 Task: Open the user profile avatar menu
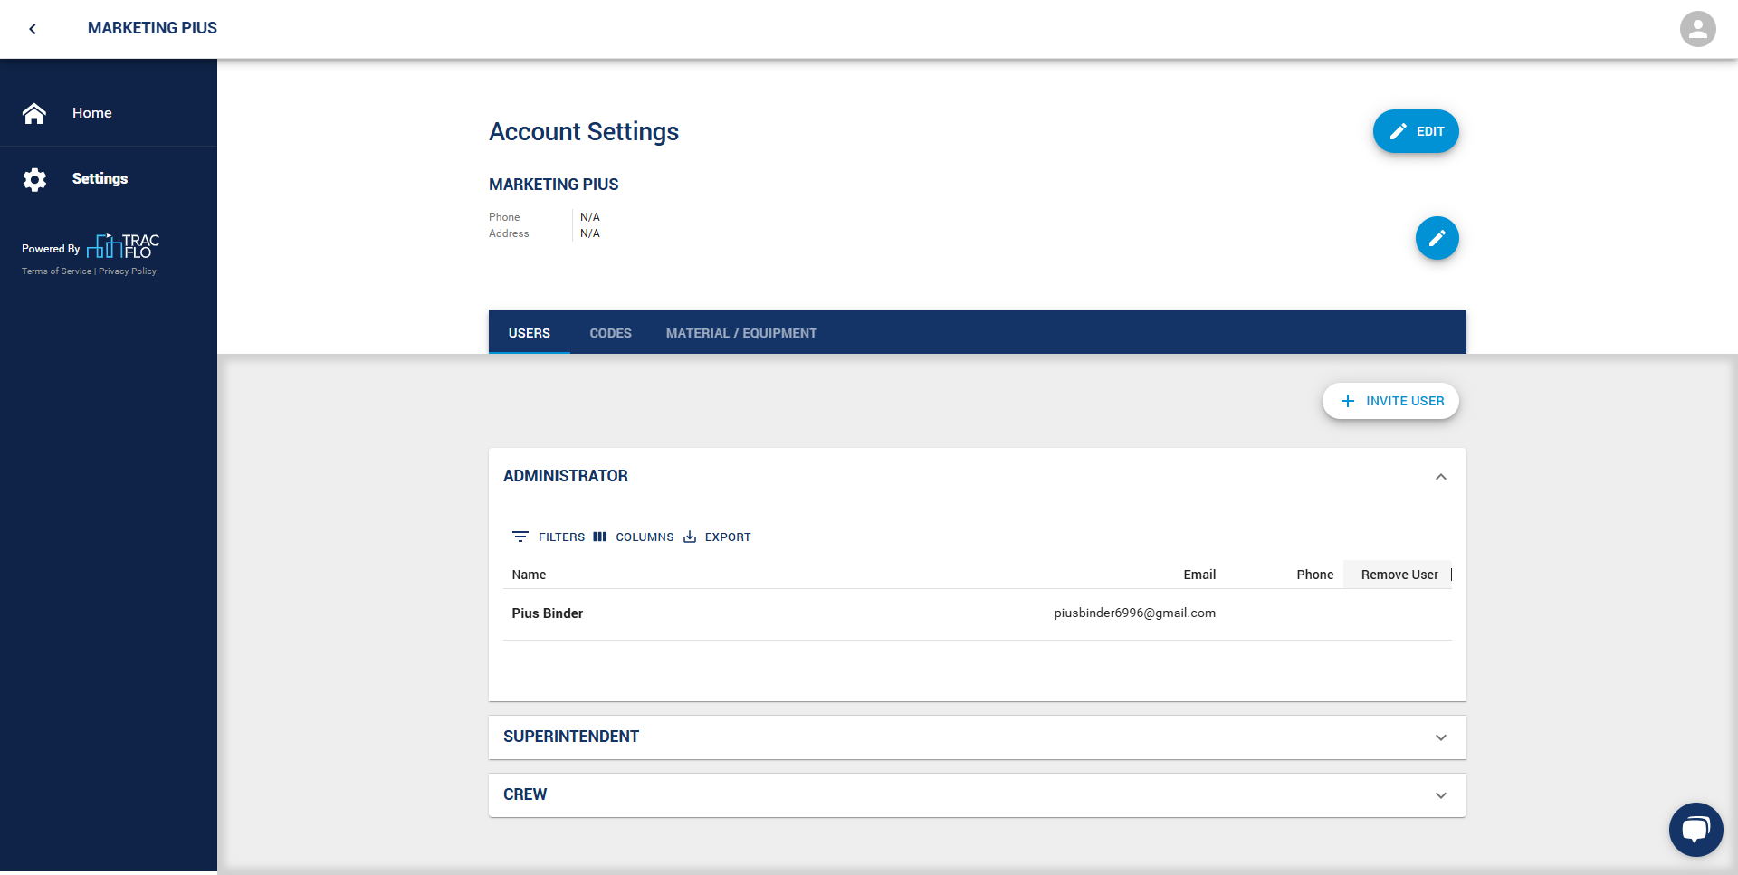1697,29
